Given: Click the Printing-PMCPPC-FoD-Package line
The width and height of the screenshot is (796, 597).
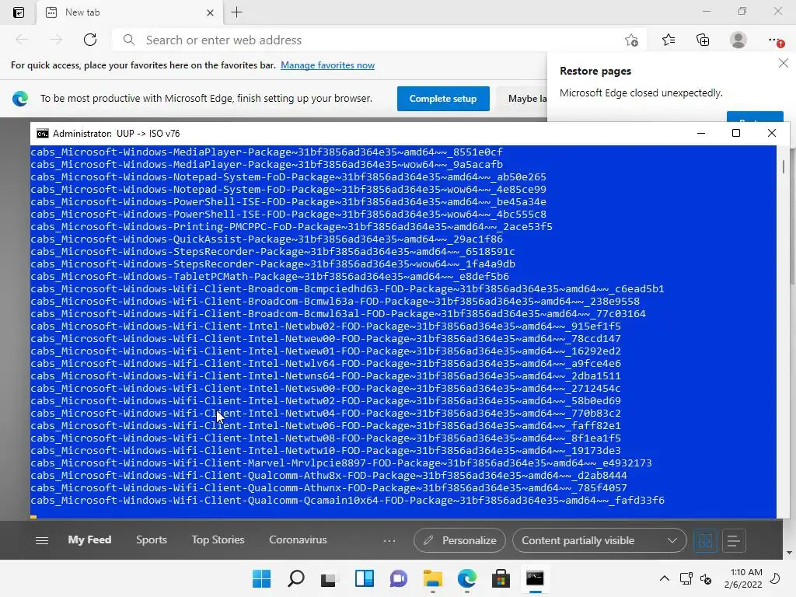Looking at the screenshot, I should coord(292,226).
